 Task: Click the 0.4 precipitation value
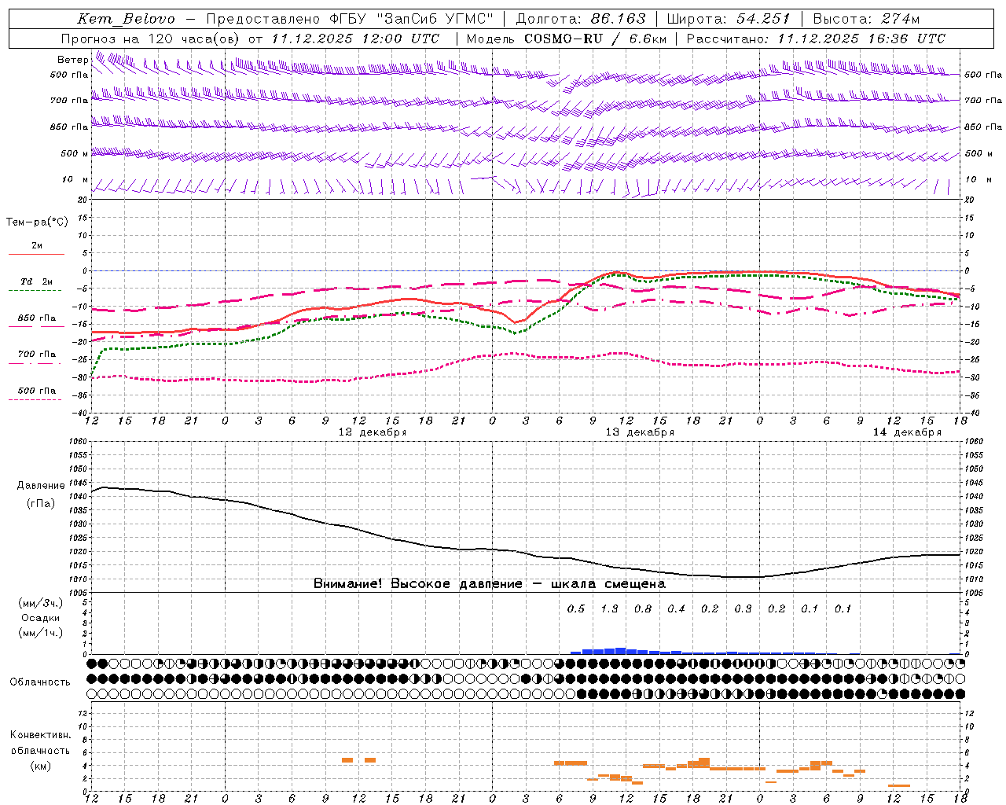(x=676, y=609)
